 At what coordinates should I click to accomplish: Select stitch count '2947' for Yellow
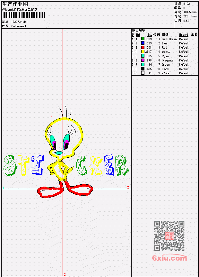[148, 52]
